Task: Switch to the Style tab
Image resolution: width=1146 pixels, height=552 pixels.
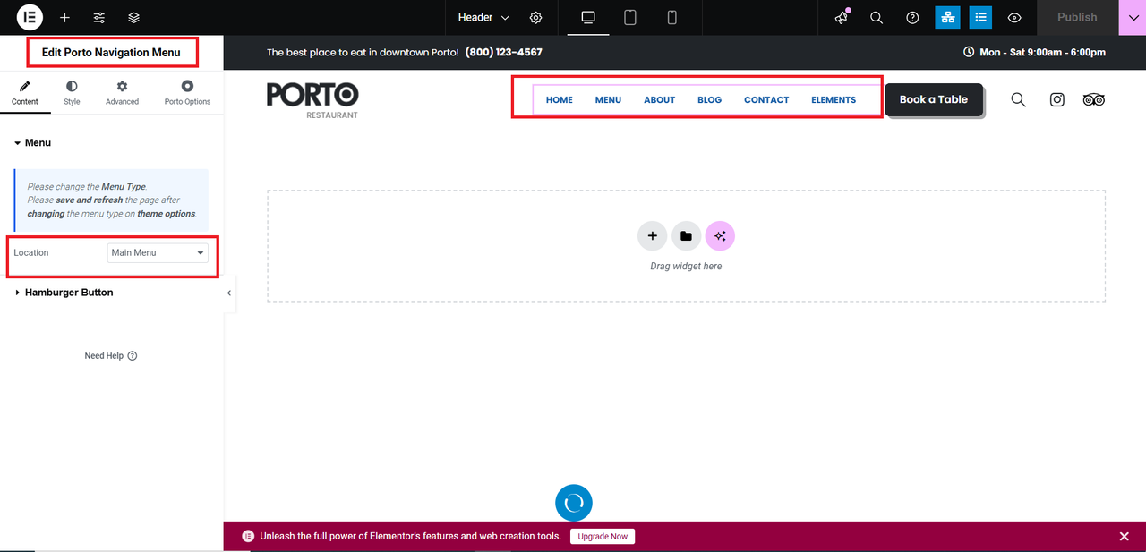Action: [72, 92]
